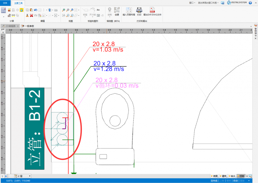Toggle the 定向线 status bar mode
The height and width of the screenshot is (183, 258).
pyautogui.click(x=214, y=181)
